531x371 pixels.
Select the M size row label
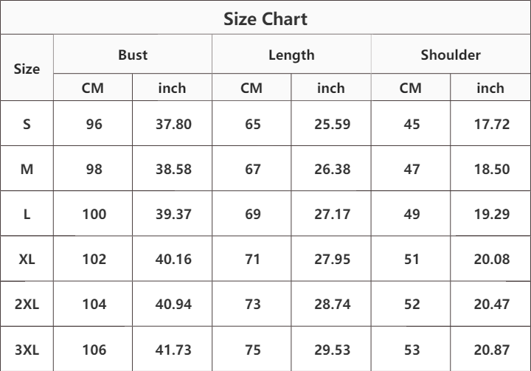(27, 169)
